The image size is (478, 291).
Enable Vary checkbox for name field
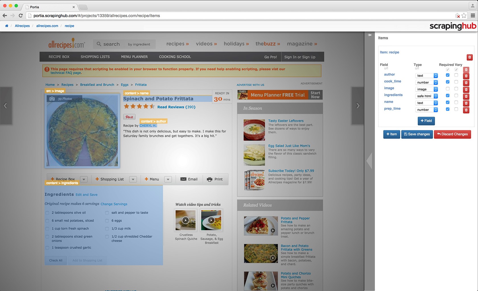click(x=456, y=102)
